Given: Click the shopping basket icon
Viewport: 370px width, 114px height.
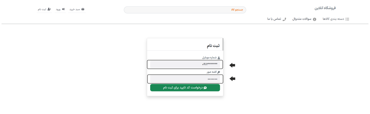Looking at the screenshot, I should 83,9.
